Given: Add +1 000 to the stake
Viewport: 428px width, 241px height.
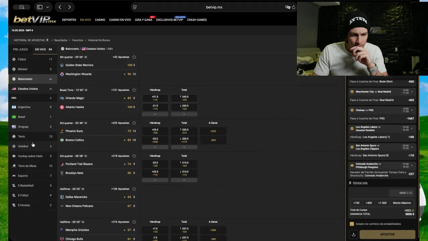Looking at the screenshot, I should click(382, 203).
